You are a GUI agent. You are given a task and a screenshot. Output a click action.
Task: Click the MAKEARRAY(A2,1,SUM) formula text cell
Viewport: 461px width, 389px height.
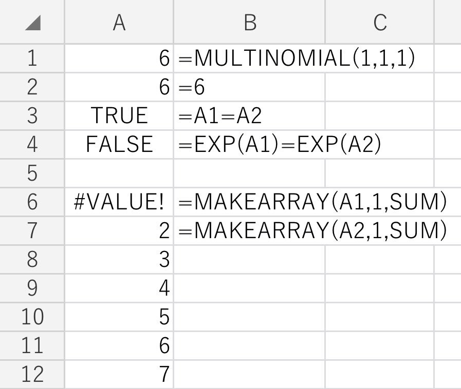pos(249,231)
